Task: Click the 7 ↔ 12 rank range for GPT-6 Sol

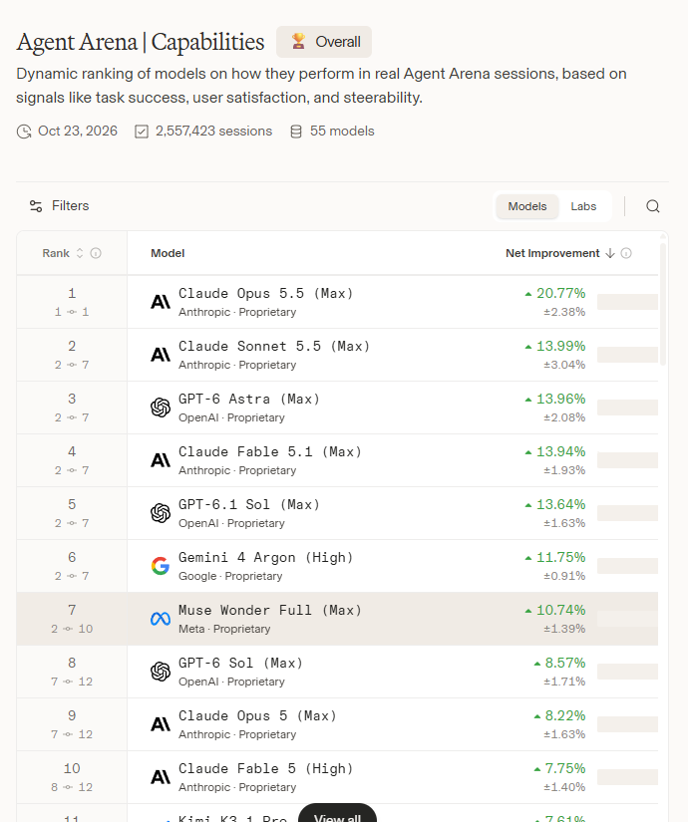Action: [72, 682]
